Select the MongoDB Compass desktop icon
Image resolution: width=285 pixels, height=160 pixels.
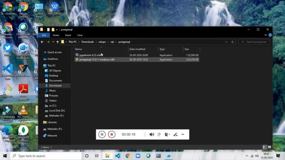click(x=23, y=133)
